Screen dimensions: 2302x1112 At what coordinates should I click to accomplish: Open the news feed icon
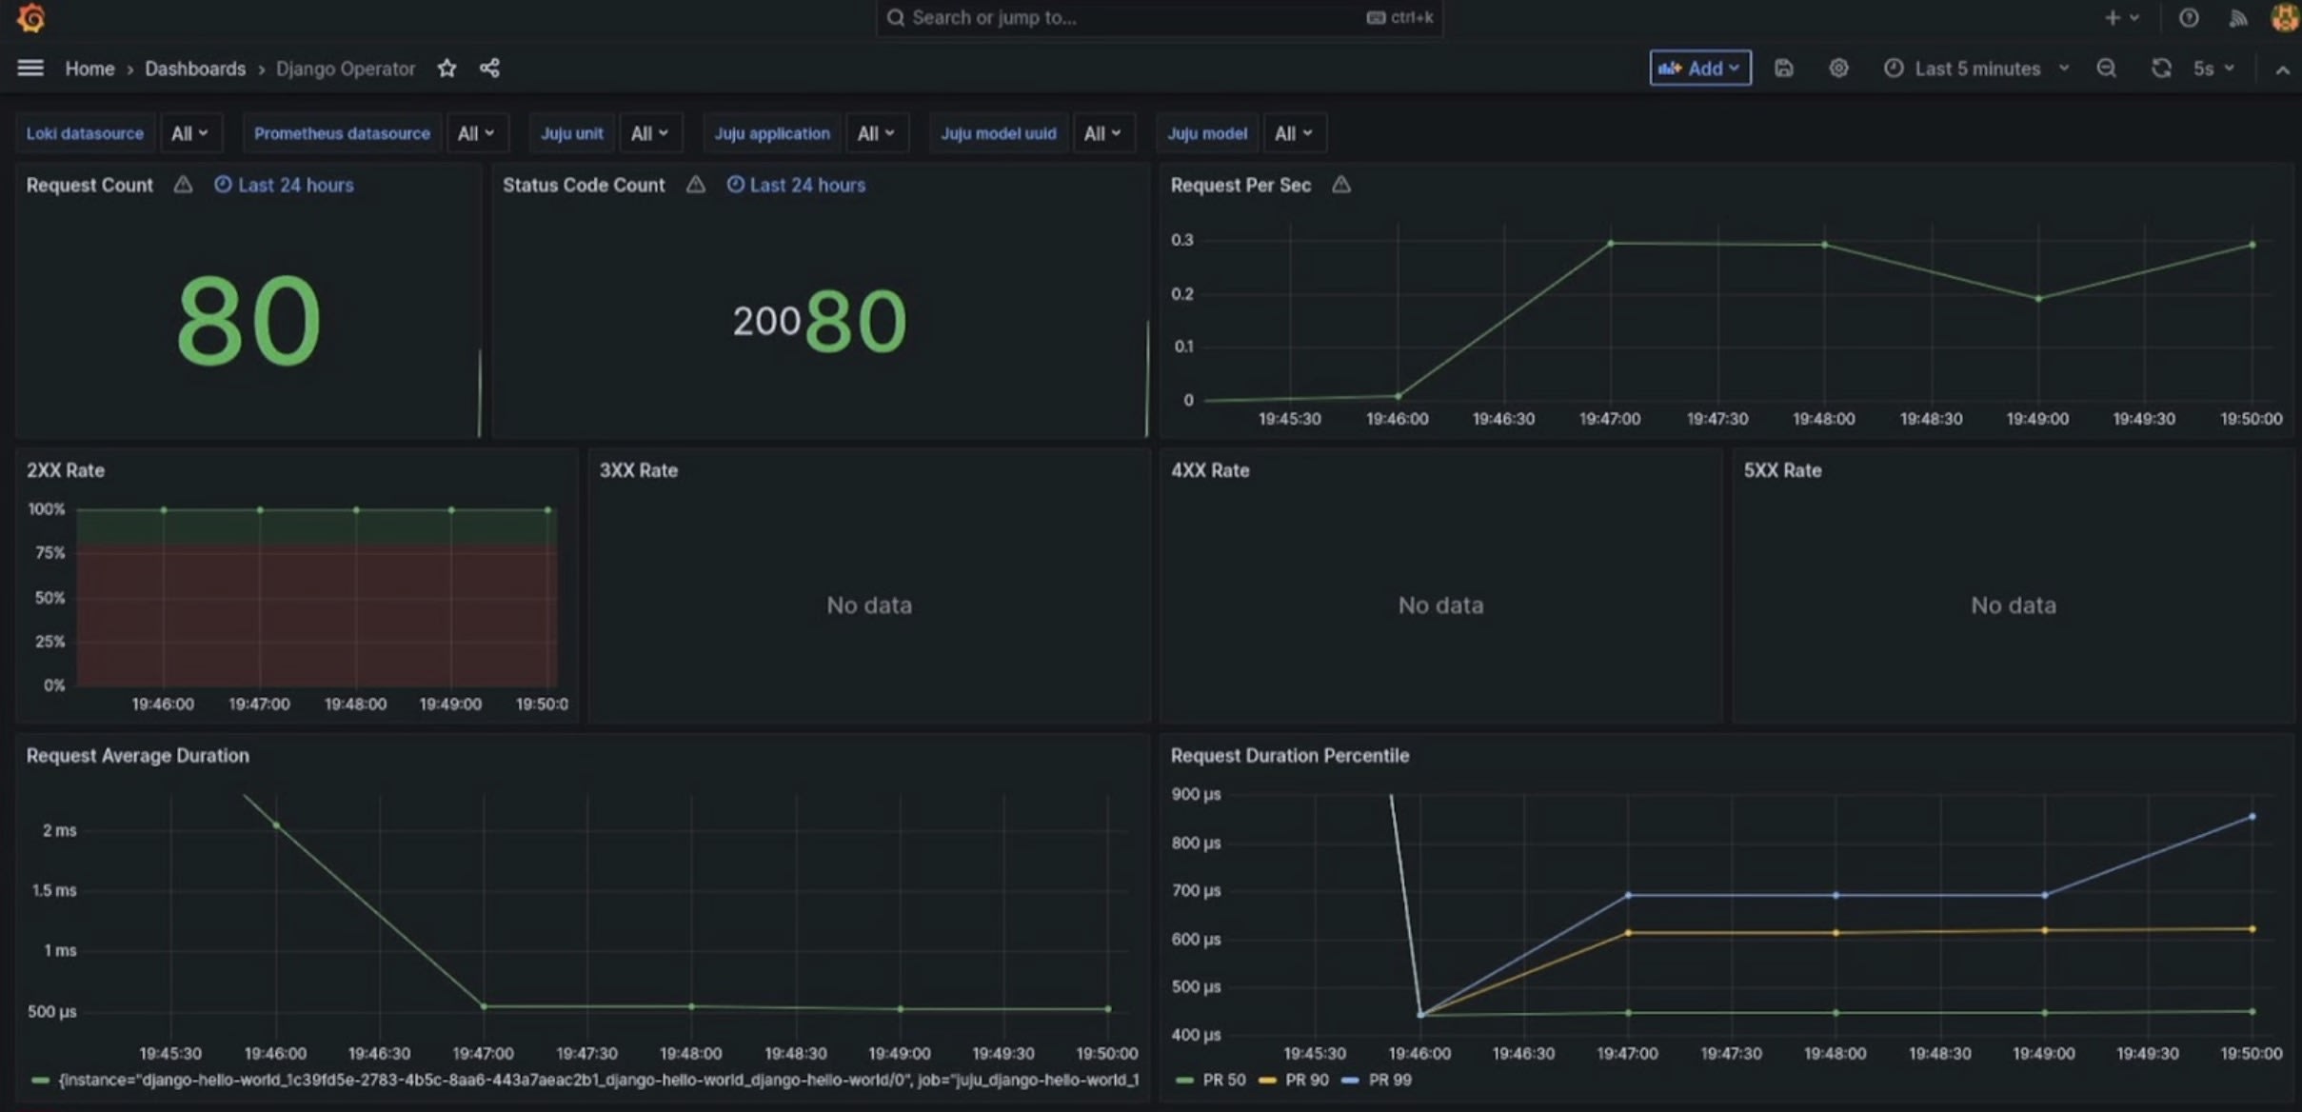tap(2238, 18)
